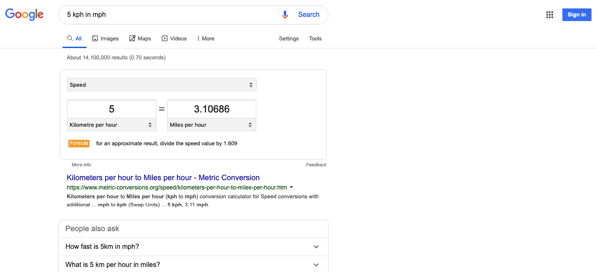Select the Videos search icon
The width and height of the screenshot is (597, 272).
(x=164, y=38)
